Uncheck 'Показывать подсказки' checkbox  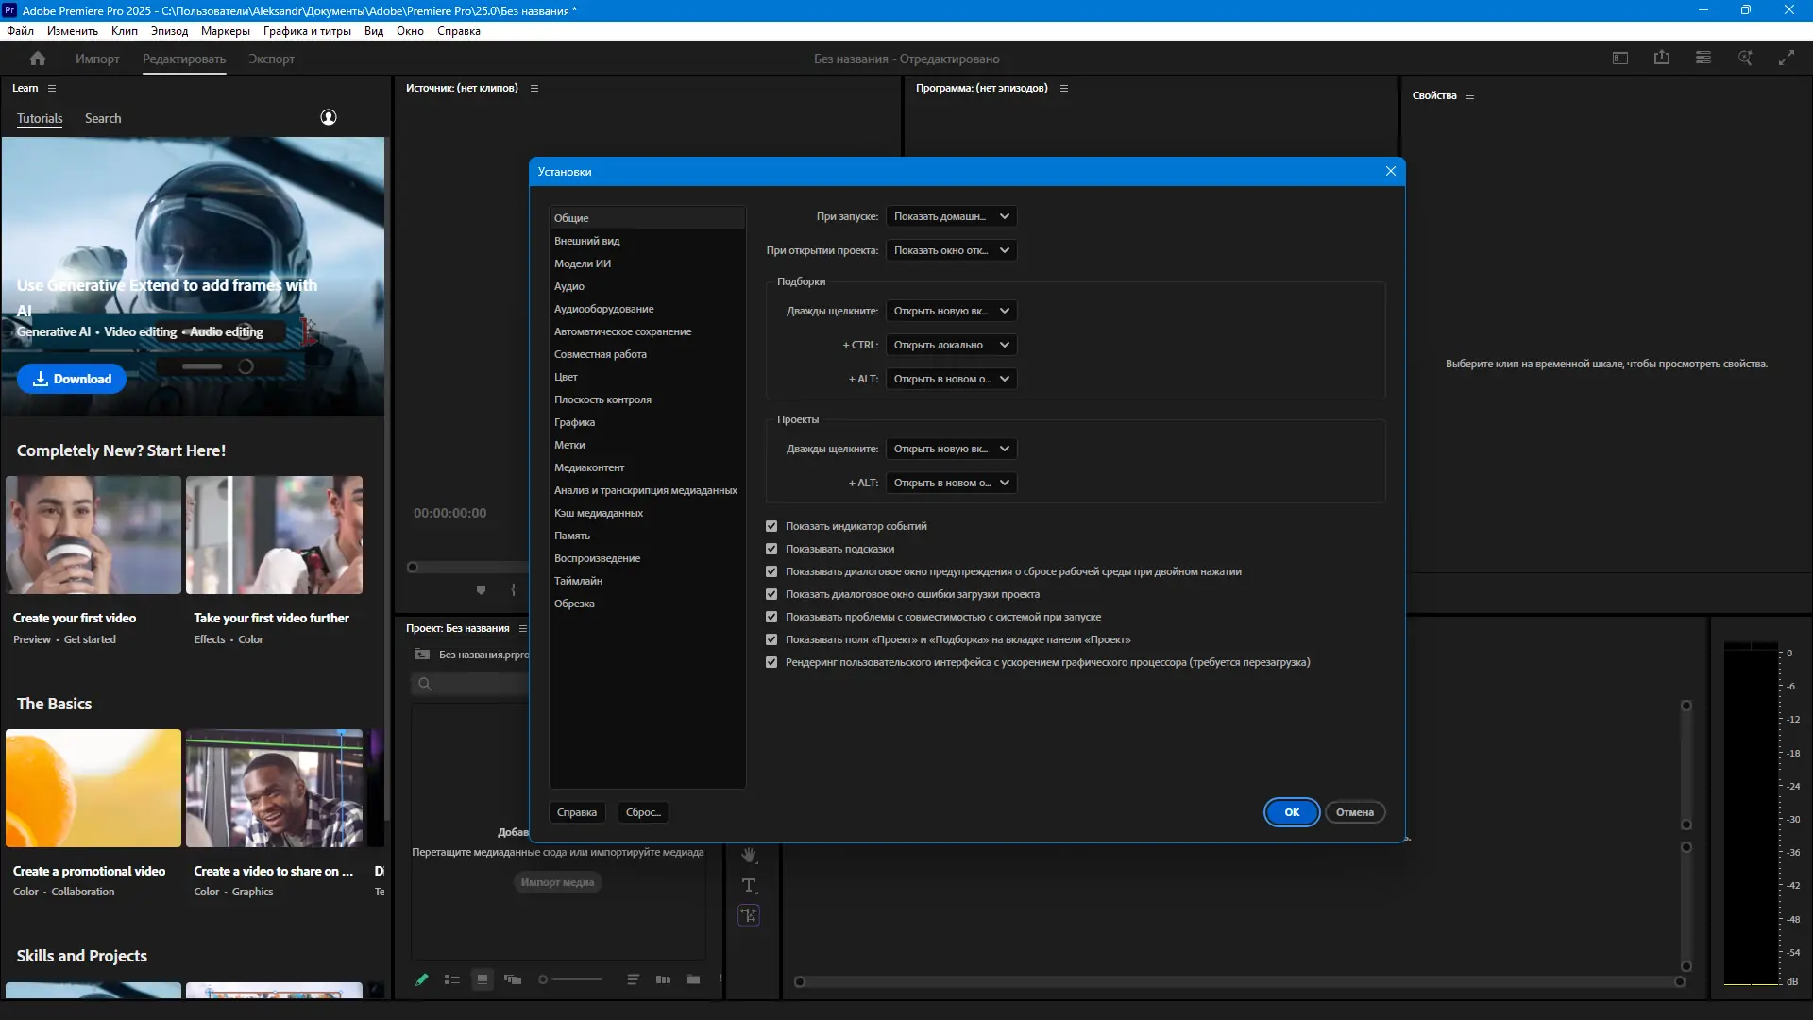point(771,549)
